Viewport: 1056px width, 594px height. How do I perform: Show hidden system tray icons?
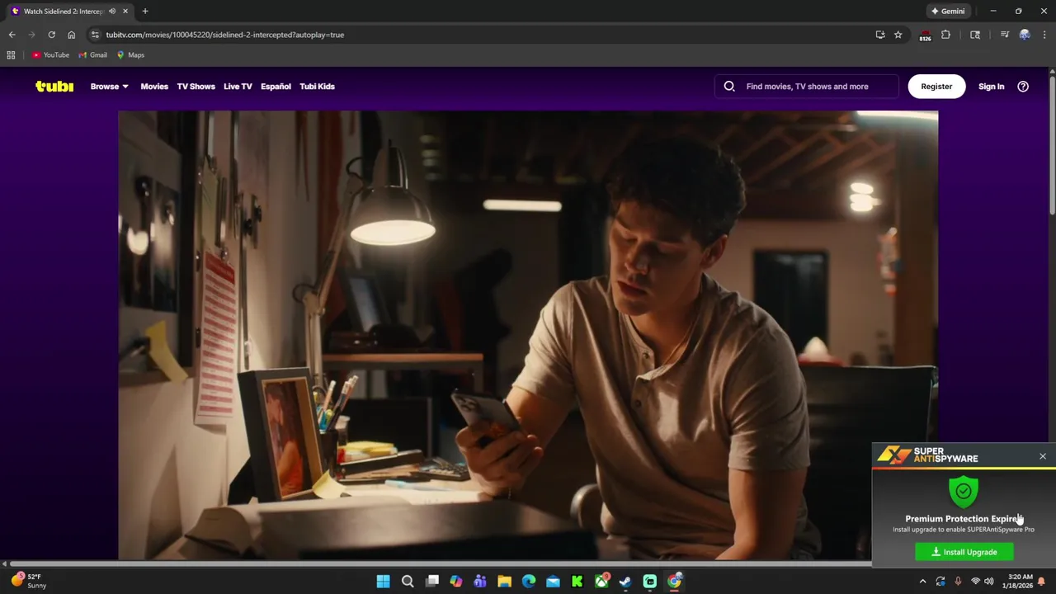pos(922,582)
